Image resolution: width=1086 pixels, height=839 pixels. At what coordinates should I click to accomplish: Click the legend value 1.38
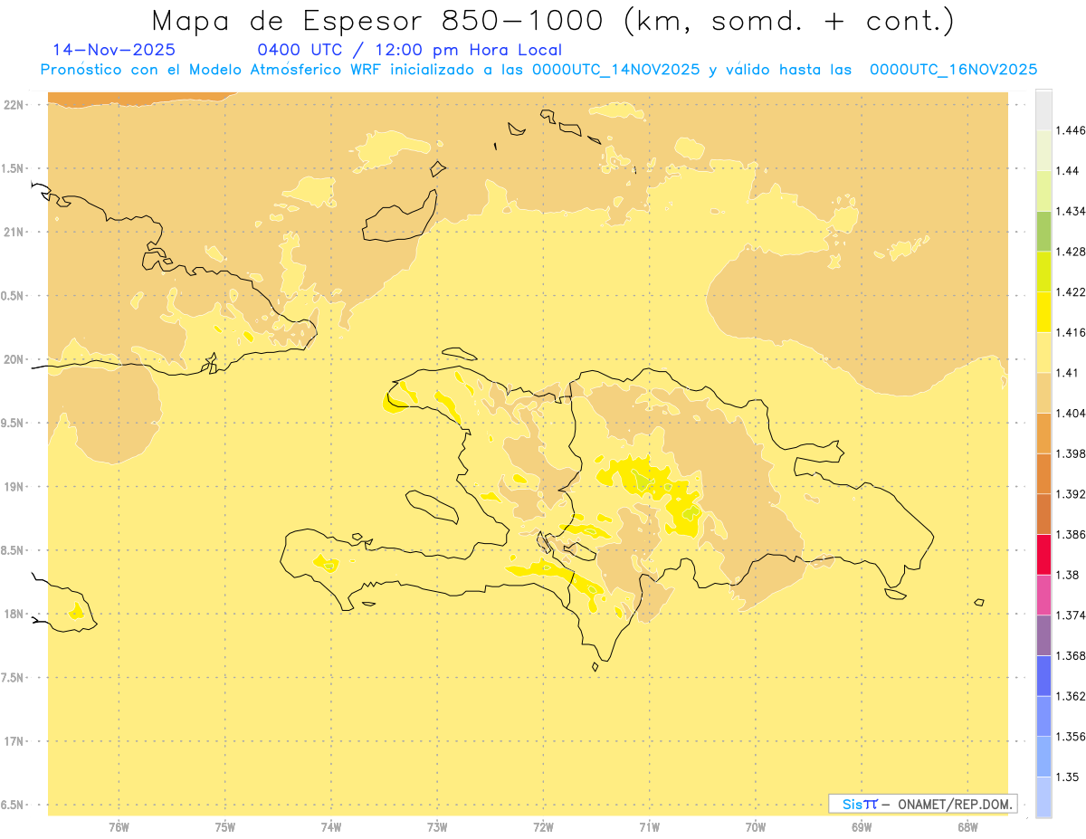point(1068,575)
